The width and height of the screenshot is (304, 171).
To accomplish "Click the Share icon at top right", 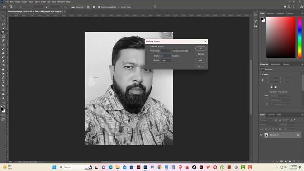I will click(301, 7).
